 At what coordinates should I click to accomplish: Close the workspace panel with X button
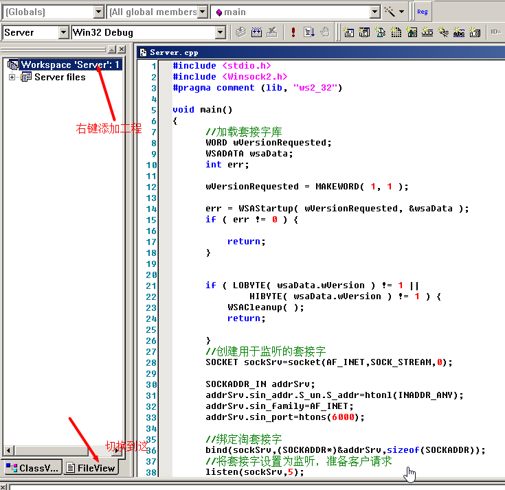tap(122, 49)
